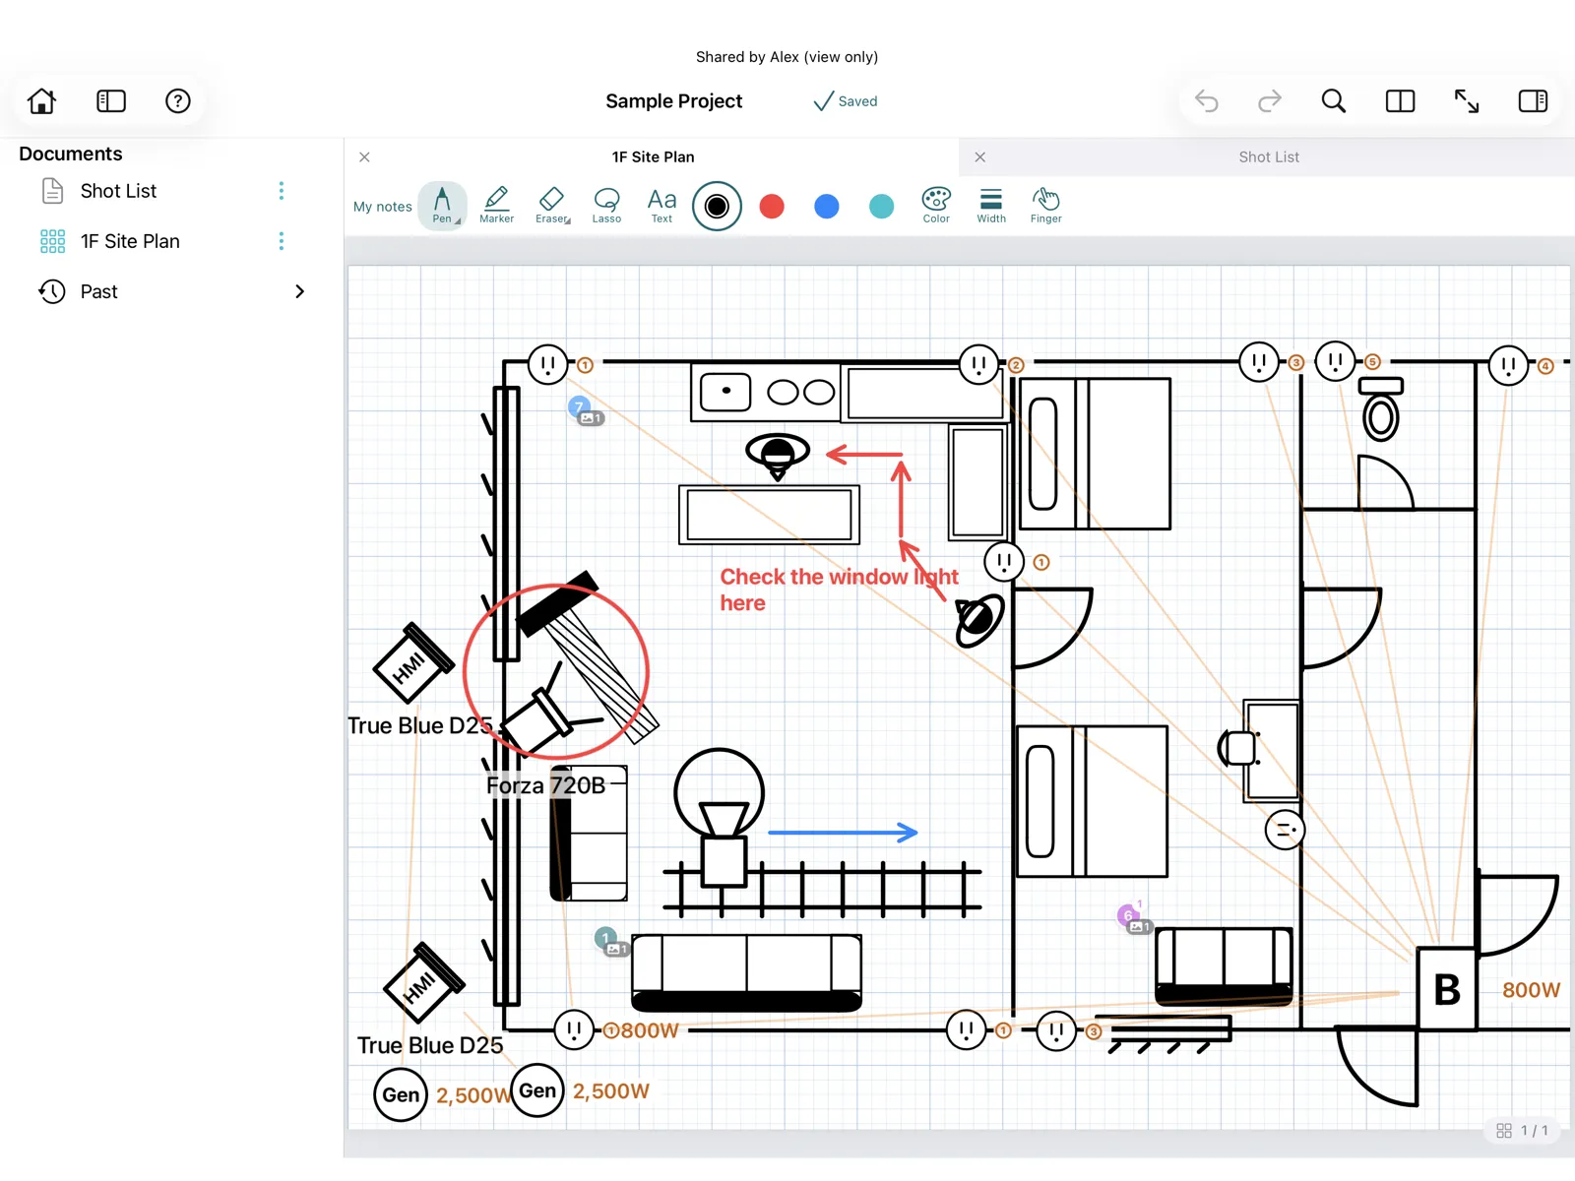Choose the teal color swatch
This screenshot has width=1575, height=1181.
(x=882, y=206)
